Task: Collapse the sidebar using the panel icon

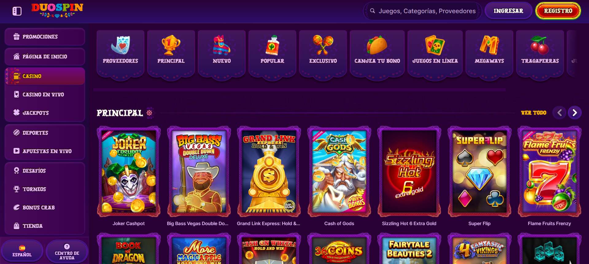Action: point(17,11)
